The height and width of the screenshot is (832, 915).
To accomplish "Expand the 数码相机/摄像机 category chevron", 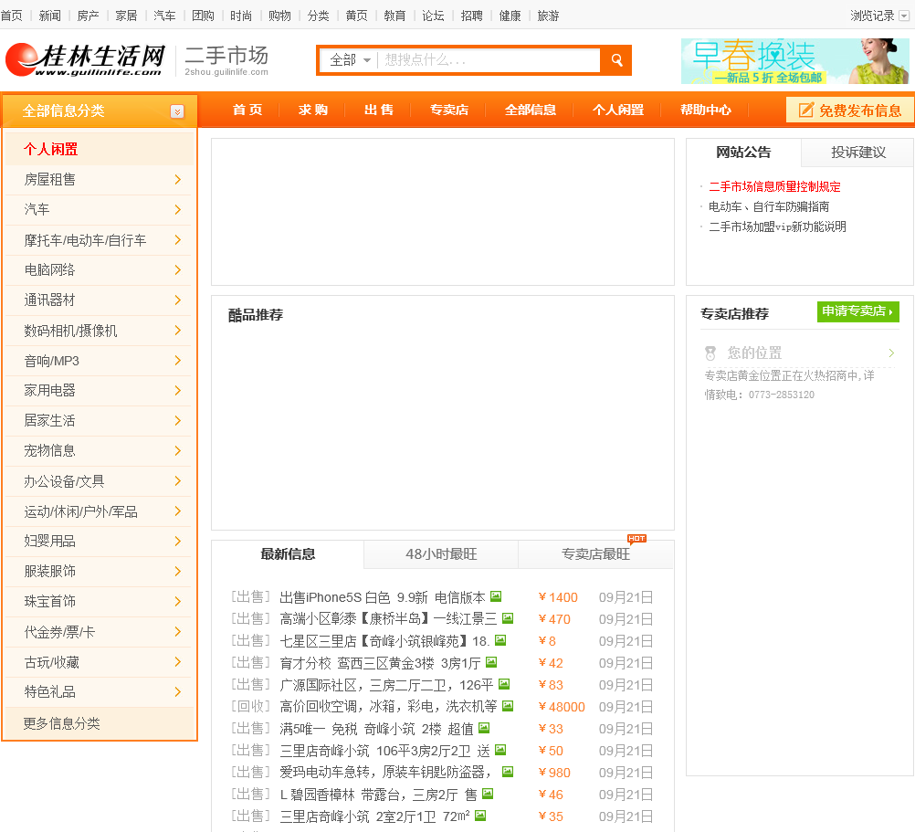I will point(178,331).
